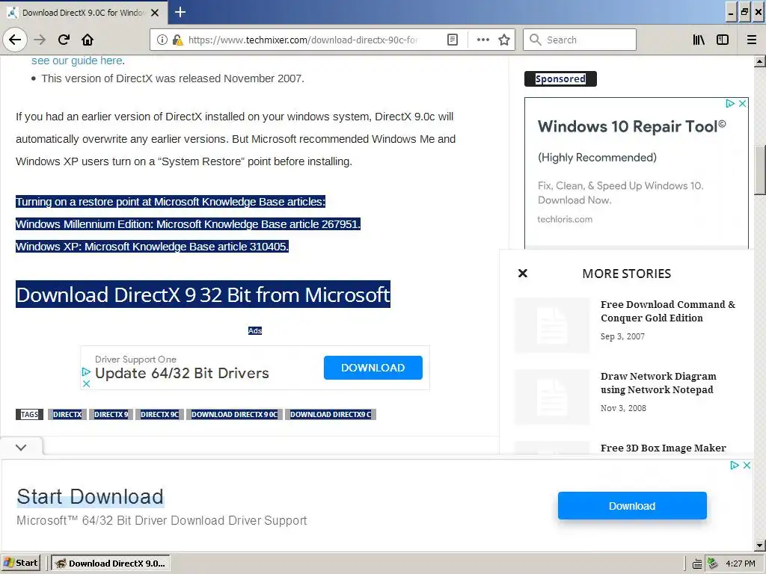Screen dimensions: 766x574
Task: Open the Windows Start menu
Action: tap(20, 563)
